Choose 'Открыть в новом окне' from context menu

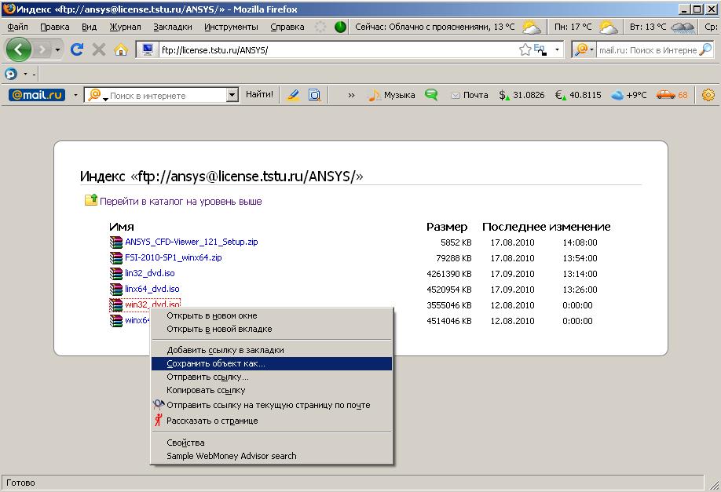tap(272, 315)
